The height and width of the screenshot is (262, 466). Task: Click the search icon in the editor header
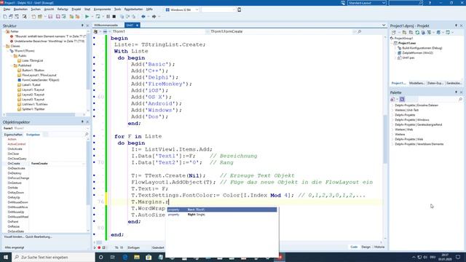(x=359, y=31)
